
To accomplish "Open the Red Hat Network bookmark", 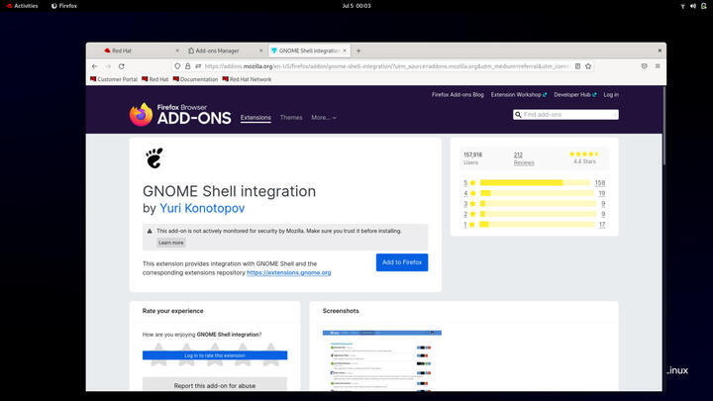I will (247, 79).
